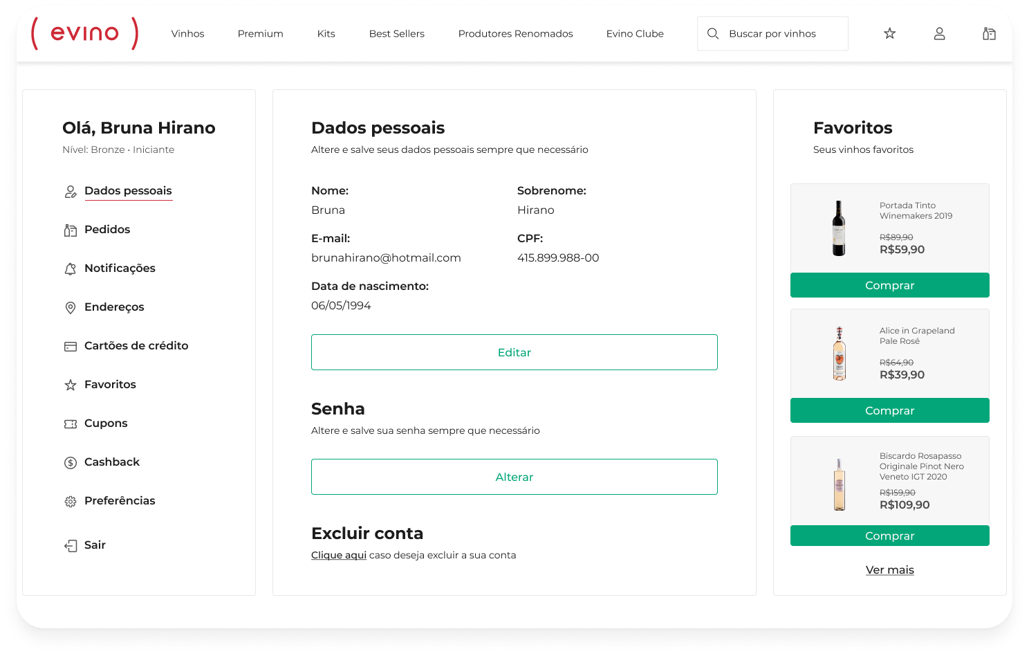1029x656 pixels.
Task: Go to Cashback section
Action: (112, 462)
